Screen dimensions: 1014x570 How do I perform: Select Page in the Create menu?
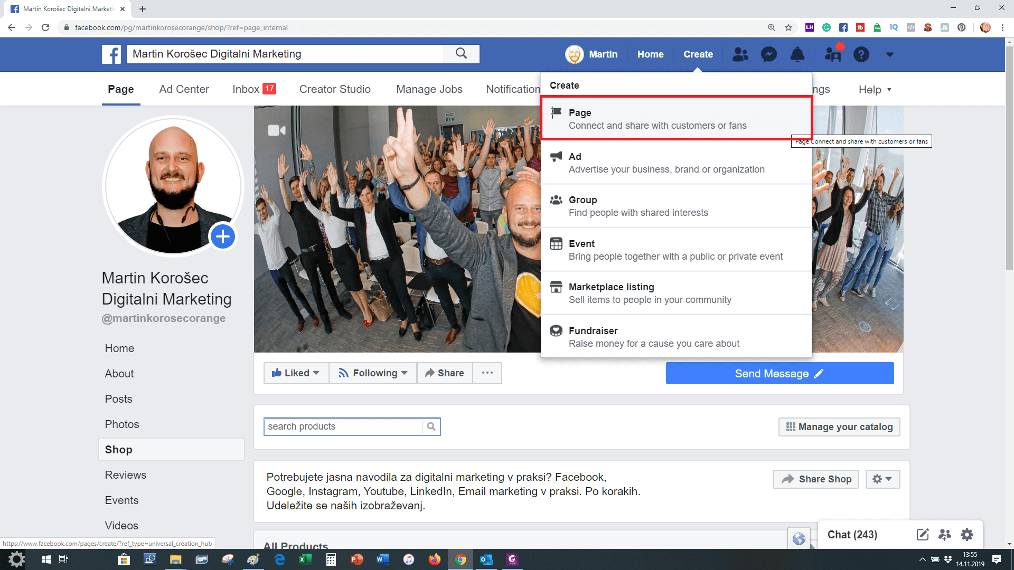point(675,119)
